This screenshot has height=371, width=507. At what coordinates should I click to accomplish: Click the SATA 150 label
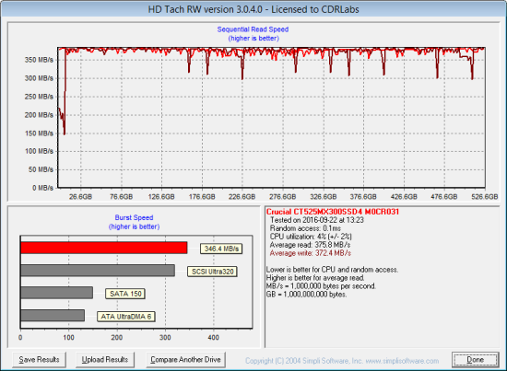pyautogui.click(x=125, y=294)
